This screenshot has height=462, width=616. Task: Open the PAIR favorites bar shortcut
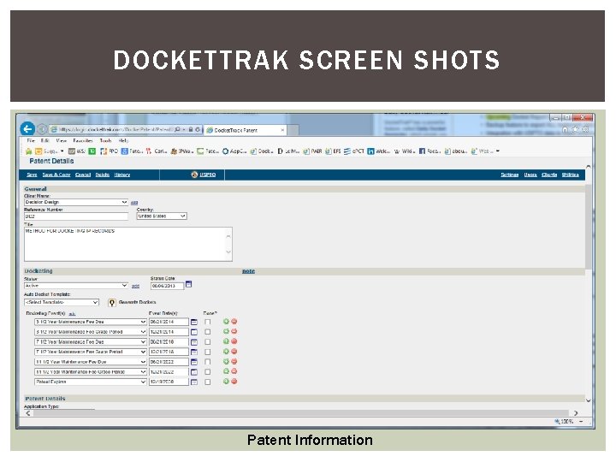[x=312, y=151]
